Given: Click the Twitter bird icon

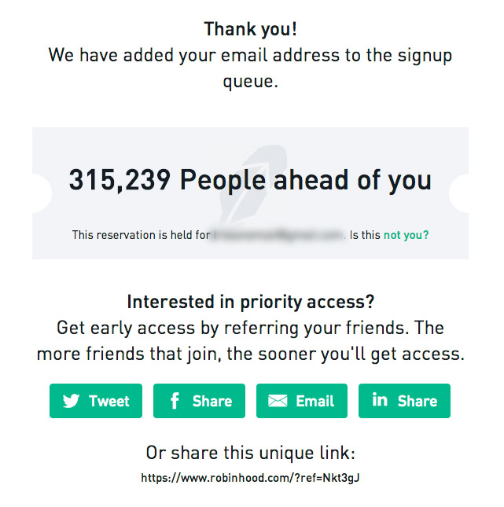Looking at the screenshot, I should (x=71, y=401).
